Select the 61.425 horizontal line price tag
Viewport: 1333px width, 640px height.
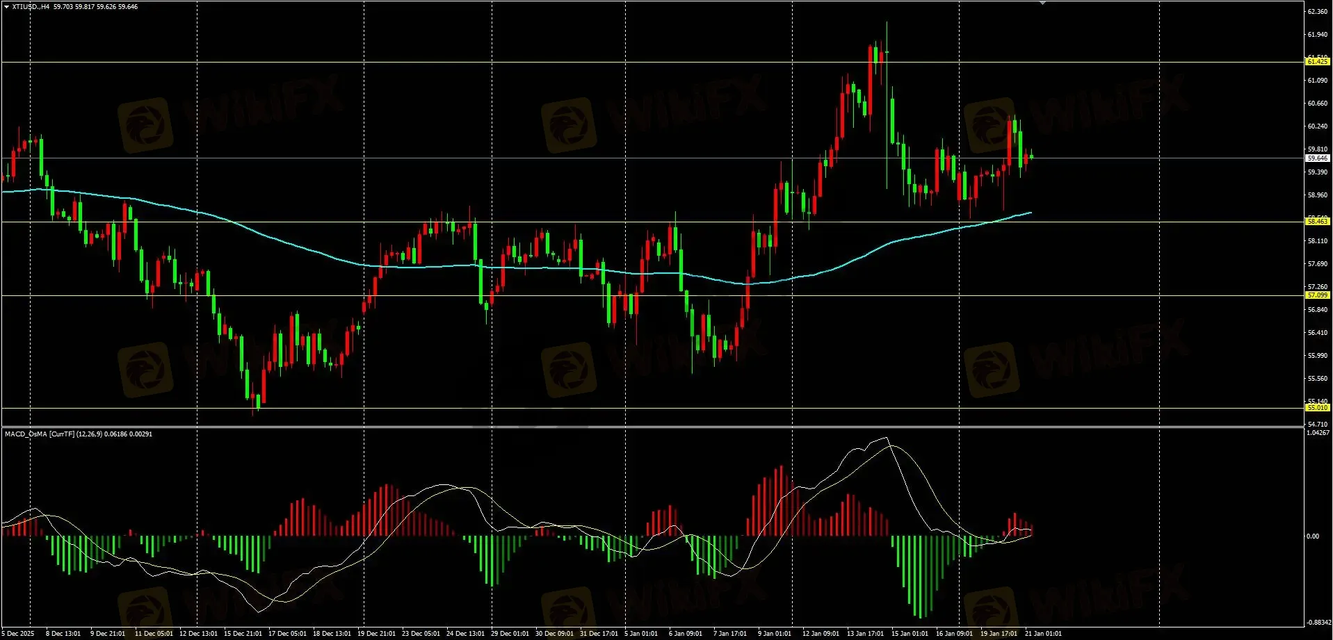(x=1318, y=62)
